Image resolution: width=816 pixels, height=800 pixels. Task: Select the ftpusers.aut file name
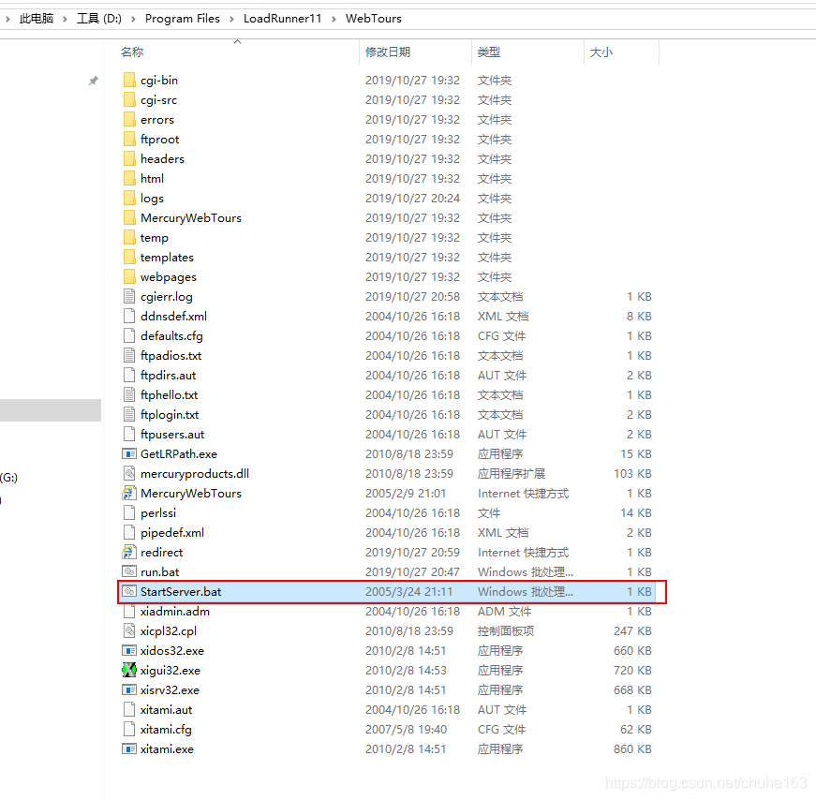click(172, 435)
